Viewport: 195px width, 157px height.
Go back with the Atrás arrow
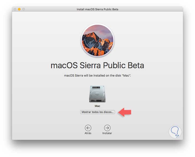click(88, 128)
